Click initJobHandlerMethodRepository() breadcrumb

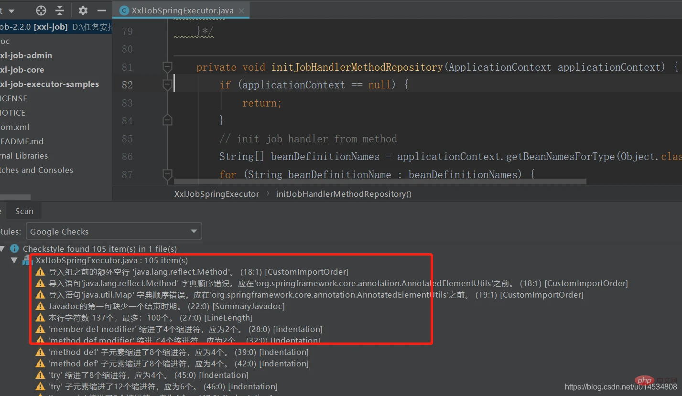click(344, 194)
